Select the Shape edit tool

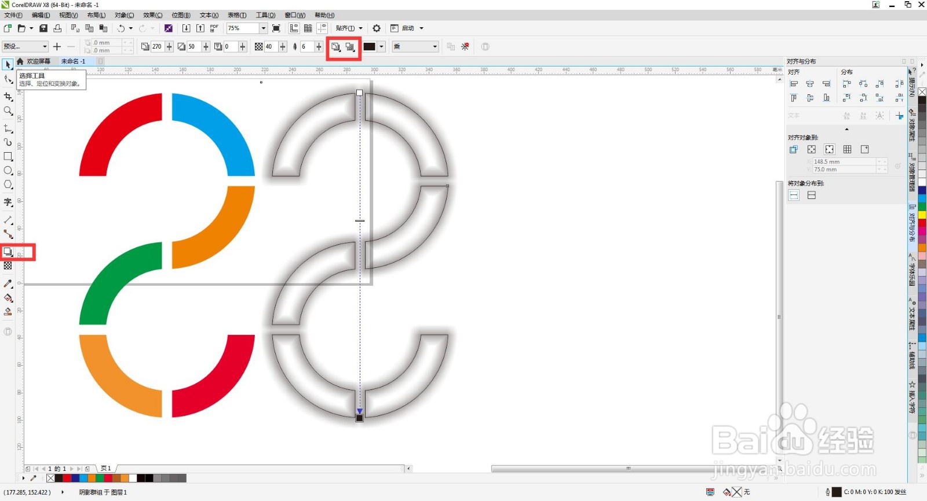pos(8,79)
